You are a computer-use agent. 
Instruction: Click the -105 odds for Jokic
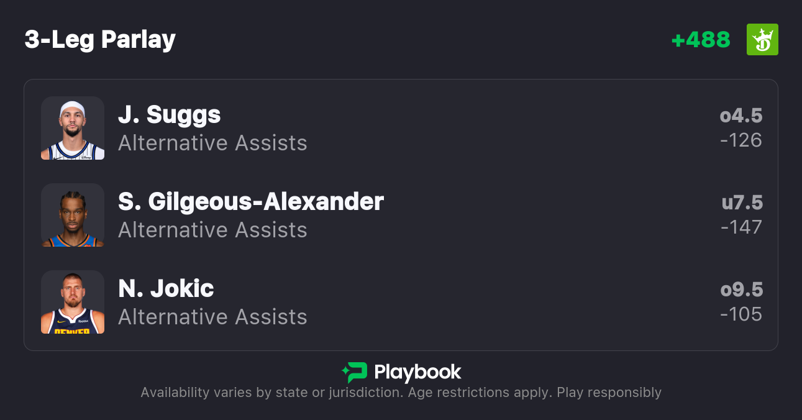tap(741, 314)
